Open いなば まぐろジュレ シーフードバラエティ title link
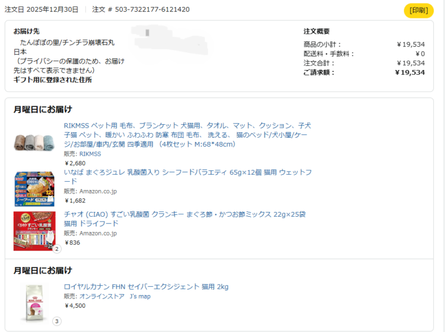 (x=187, y=176)
